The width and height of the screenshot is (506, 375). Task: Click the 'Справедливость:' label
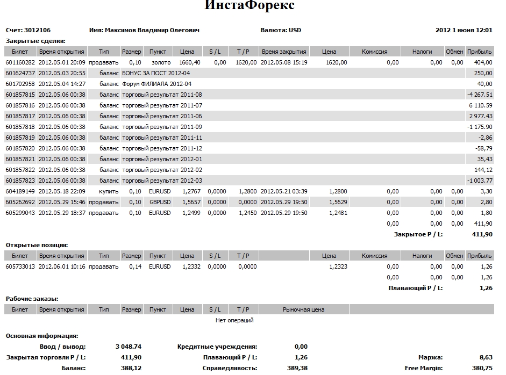230,368
